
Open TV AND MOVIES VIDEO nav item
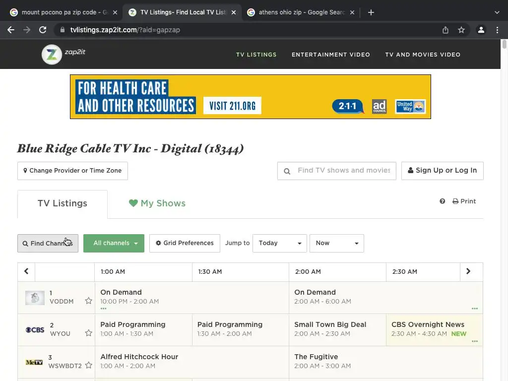click(423, 55)
